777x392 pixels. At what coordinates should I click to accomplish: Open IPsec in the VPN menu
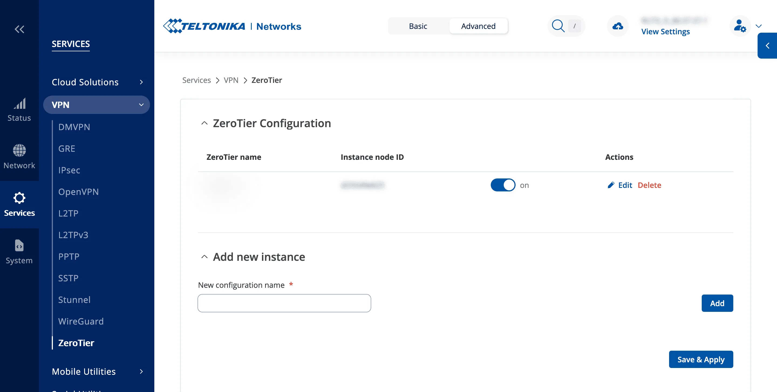[69, 170]
